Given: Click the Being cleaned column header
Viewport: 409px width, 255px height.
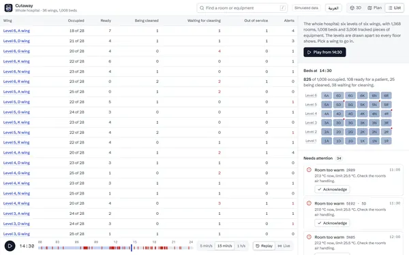Looking at the screenshot, I should coord(147,20).
